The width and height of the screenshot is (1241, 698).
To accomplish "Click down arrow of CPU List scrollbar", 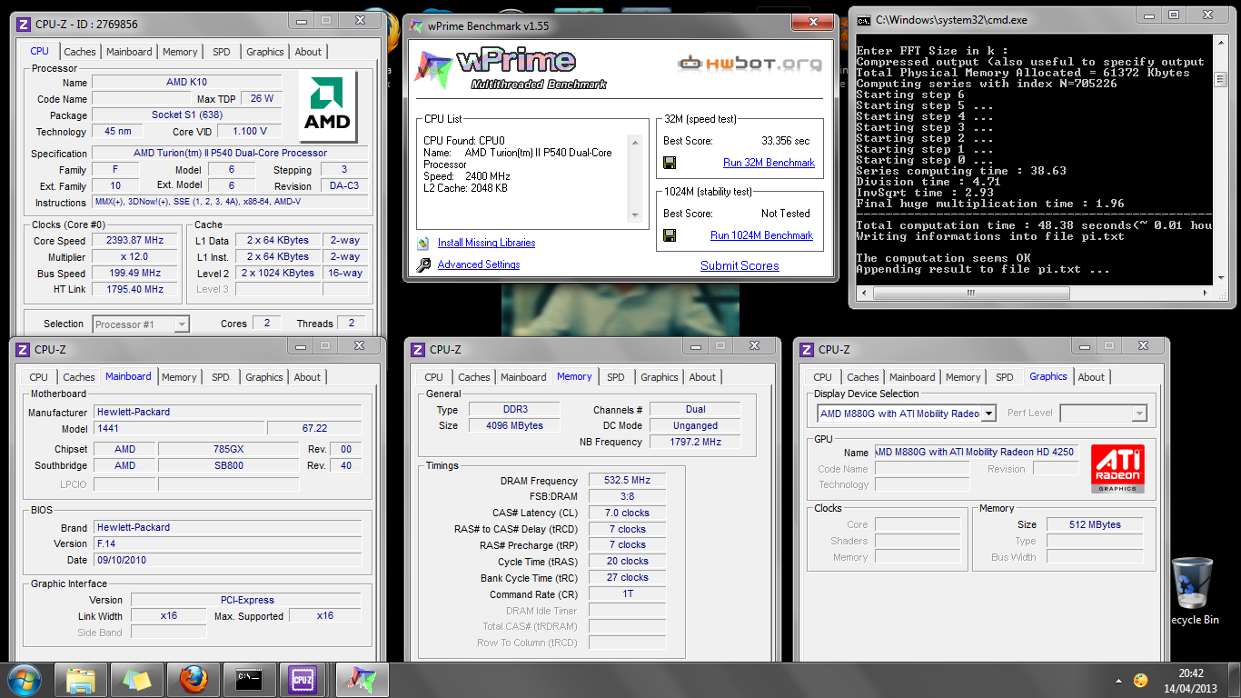I will coord(635,215).
